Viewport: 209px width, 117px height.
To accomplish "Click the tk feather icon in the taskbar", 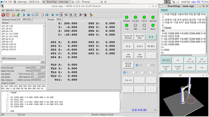I will tap(102, 2).
